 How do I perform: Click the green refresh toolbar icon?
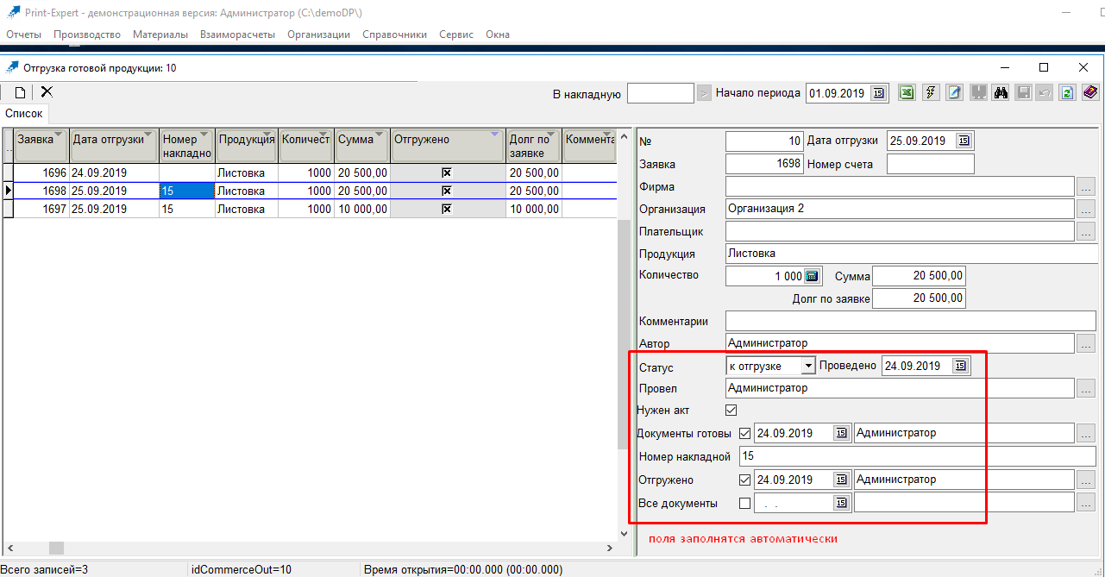pos(1067,93)
